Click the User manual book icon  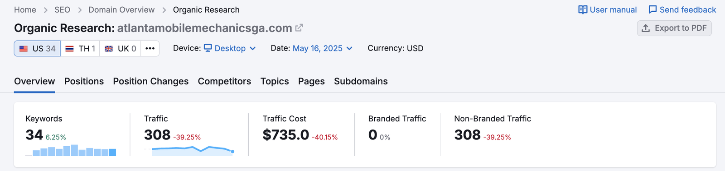pos(583,9)
